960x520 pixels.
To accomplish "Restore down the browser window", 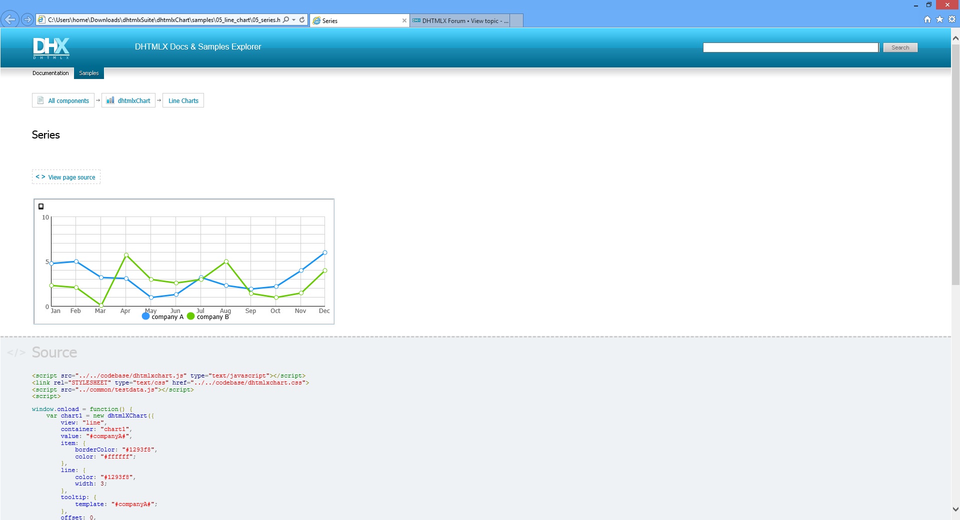I will click(x=929, y=5).
